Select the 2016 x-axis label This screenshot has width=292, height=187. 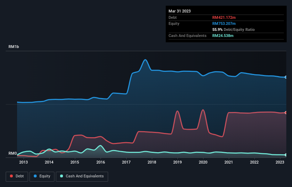coord(101,162)
